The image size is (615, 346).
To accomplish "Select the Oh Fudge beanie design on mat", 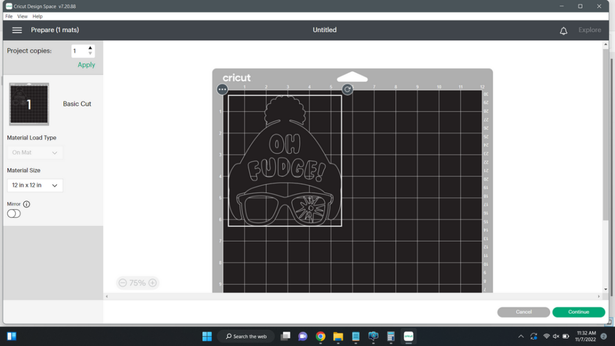I will click(285, 160).
